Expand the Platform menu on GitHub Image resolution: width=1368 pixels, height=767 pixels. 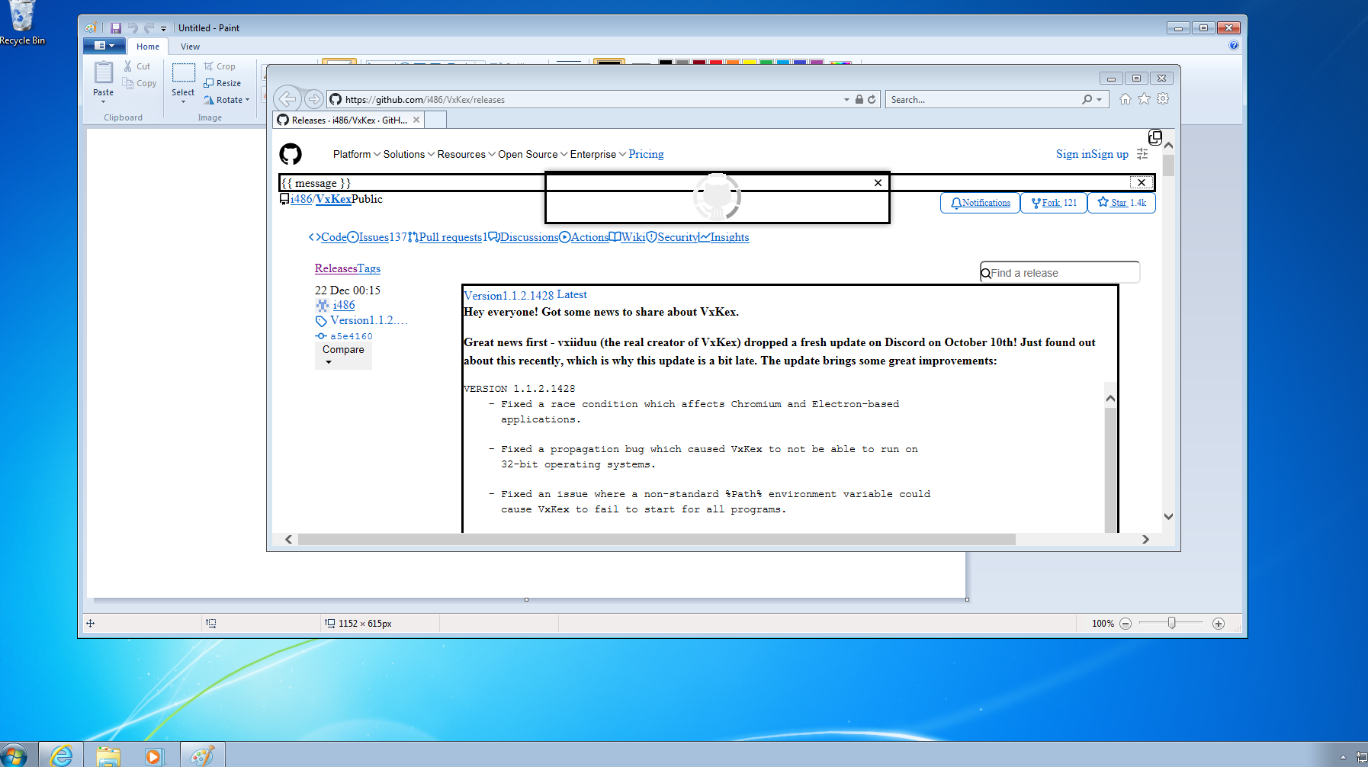pos(356,154)
